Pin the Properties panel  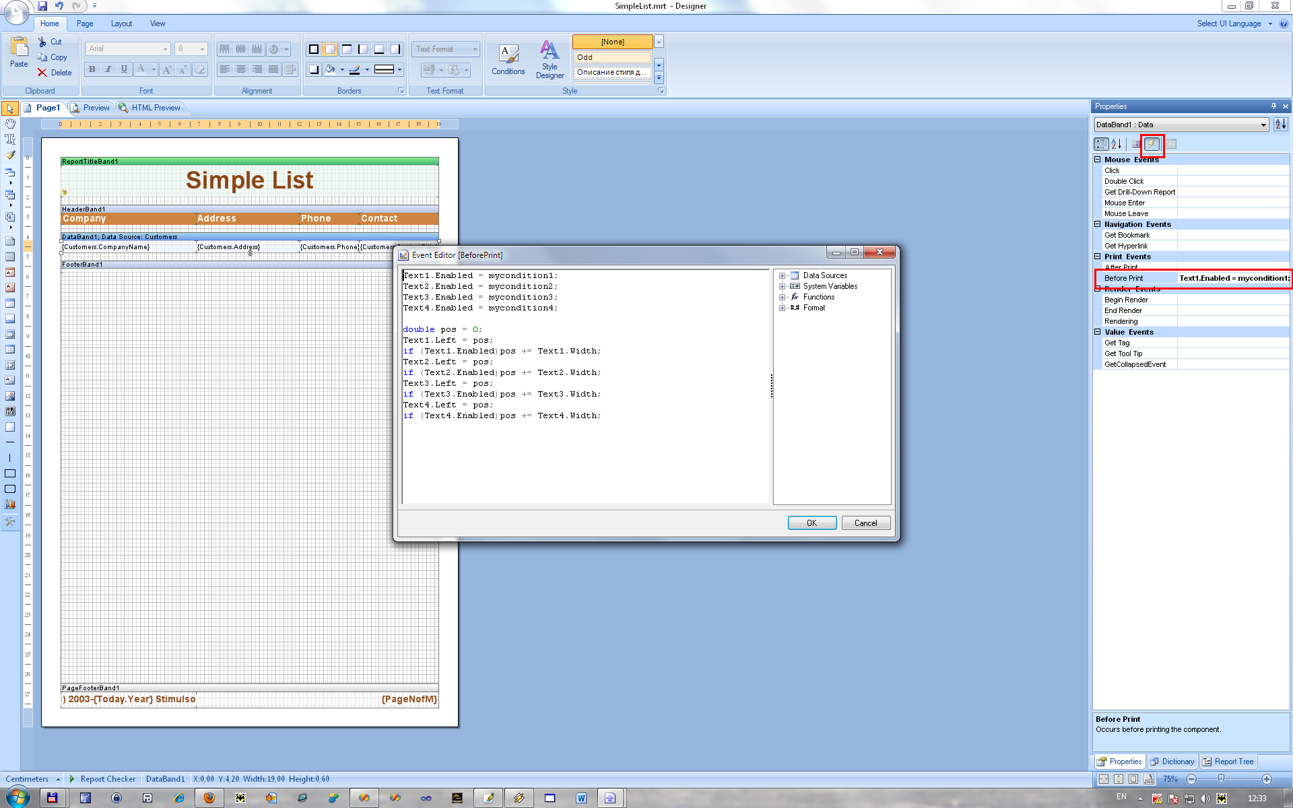1273,106
